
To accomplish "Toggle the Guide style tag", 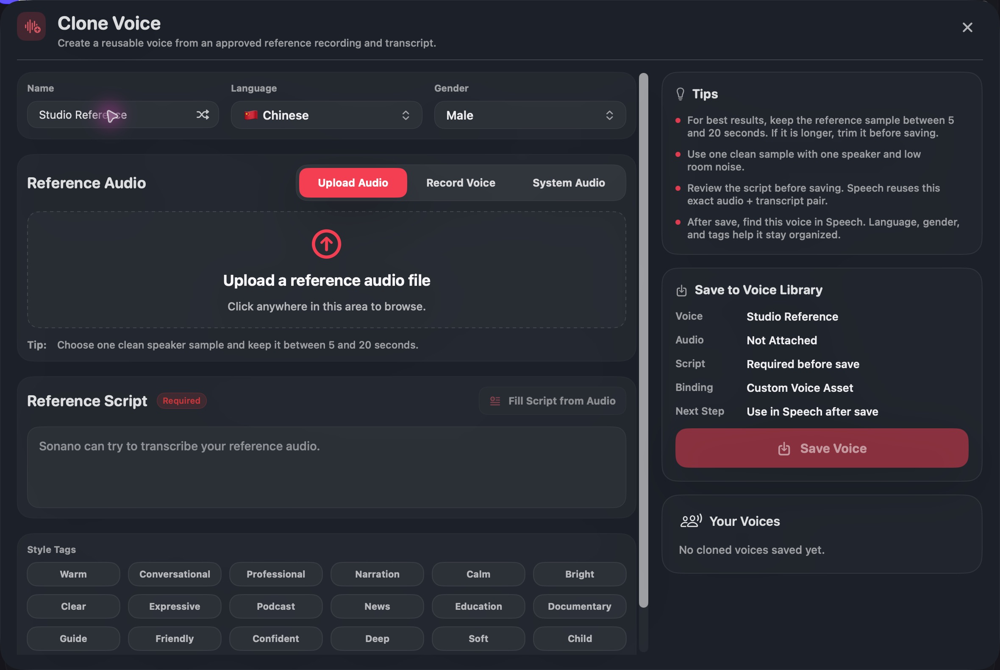I will point(73,638).
